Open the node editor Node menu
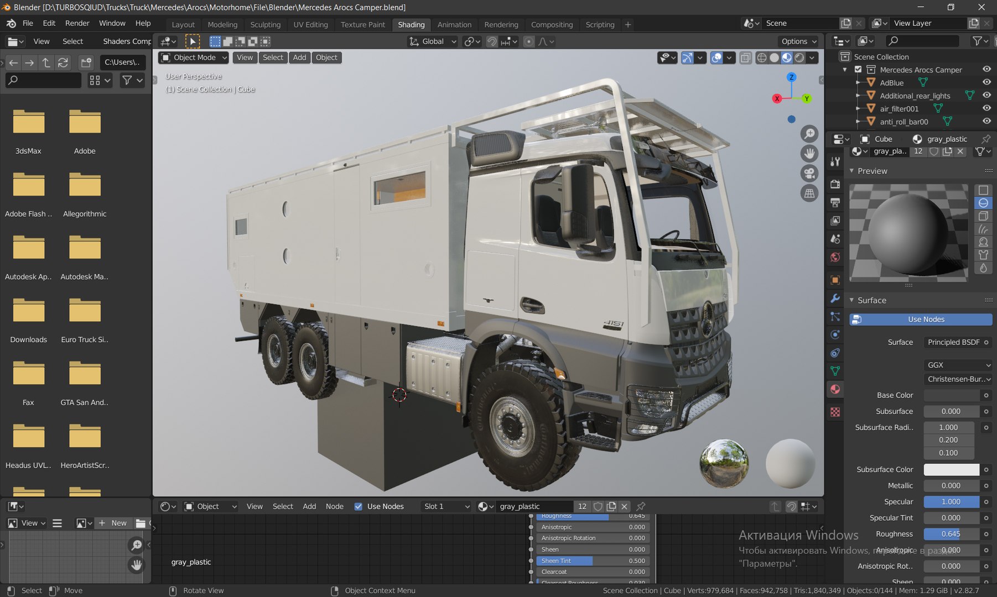This screenshot has width=997, height=597. [x=334, y=506]
